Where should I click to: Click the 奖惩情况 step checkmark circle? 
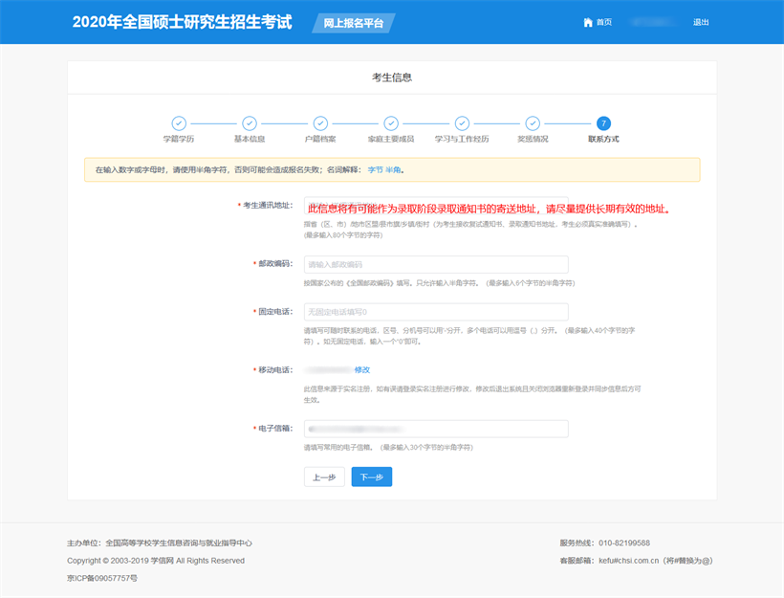[x=533, y=123]
